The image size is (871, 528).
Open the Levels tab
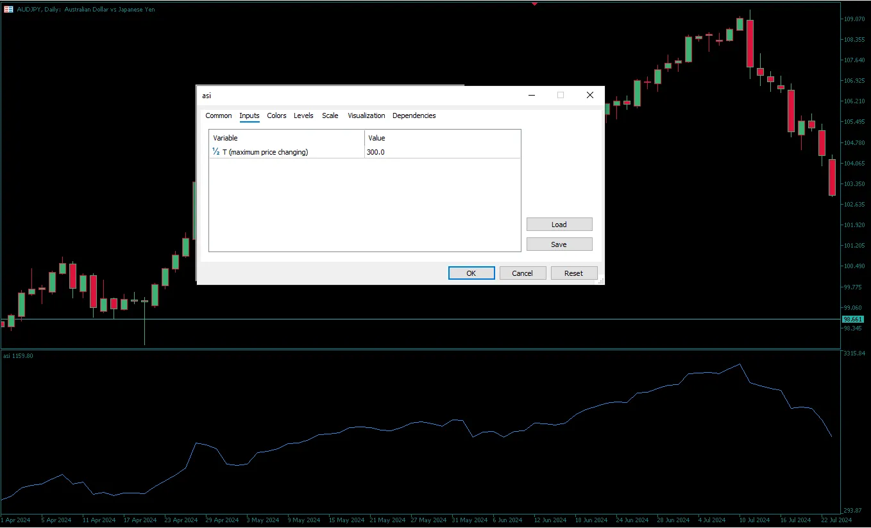(x=303, y=115)
